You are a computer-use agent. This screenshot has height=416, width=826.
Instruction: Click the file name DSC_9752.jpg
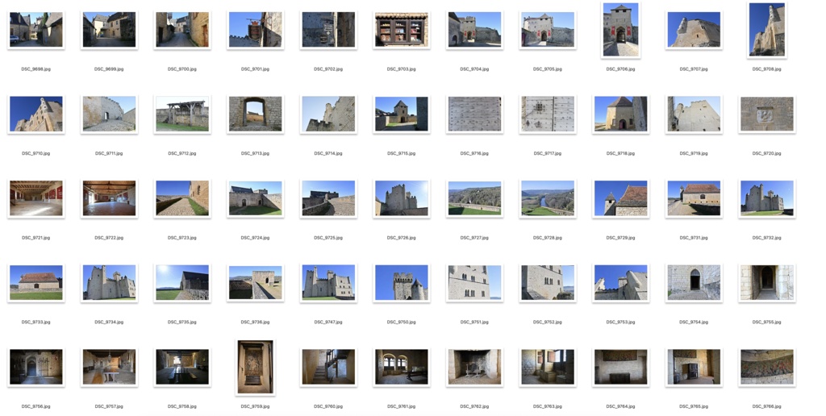[x=548, y=322]
